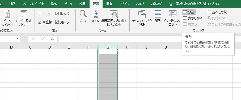Open the Page Layout (ページレイアウト) ribbon tab
This screenshot has height=100, width=241.
click(33, 4)
